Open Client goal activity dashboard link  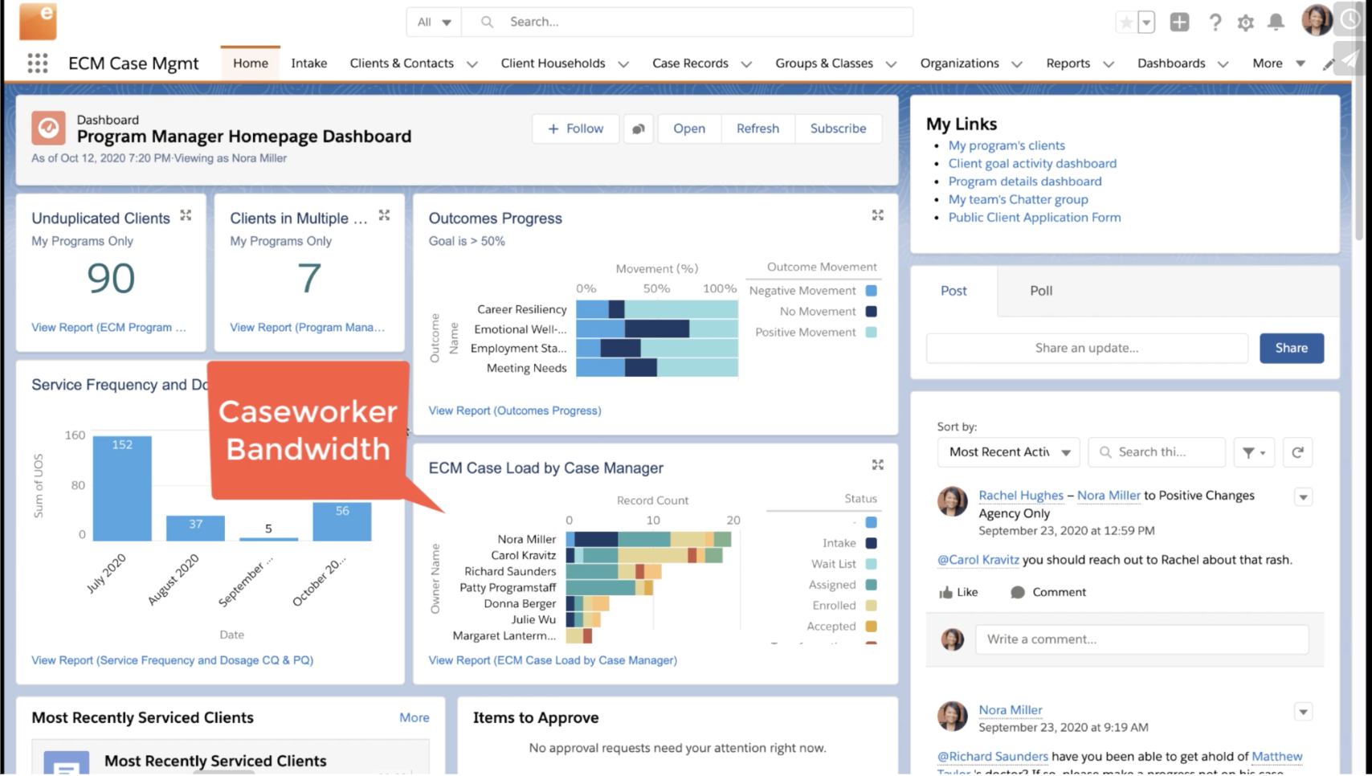1032,163
